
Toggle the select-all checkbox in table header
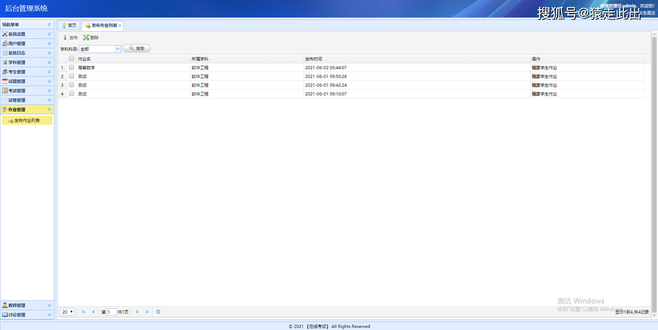[71, 59]
